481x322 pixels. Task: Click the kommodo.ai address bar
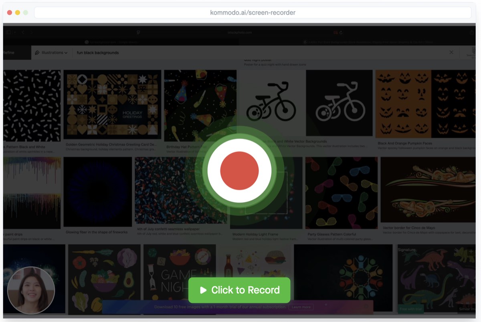[x=253, y=12]
